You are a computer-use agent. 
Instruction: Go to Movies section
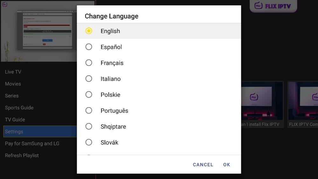coord(13,84)
